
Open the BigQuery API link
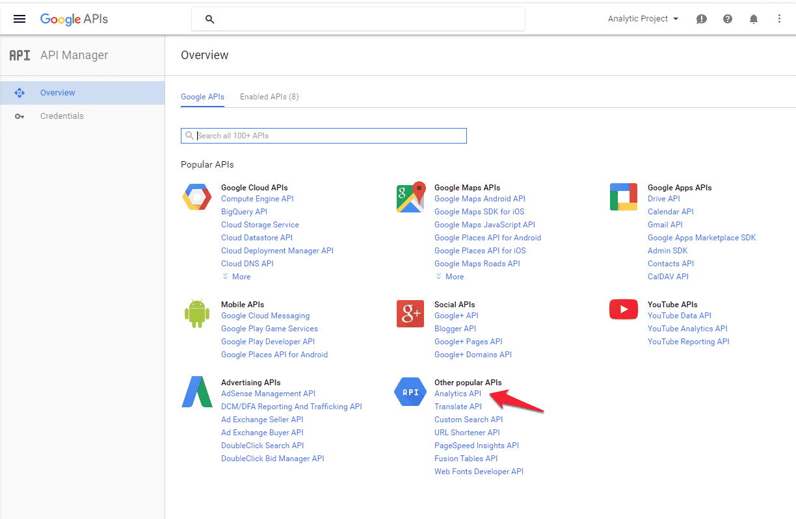[x=244, y=212]
